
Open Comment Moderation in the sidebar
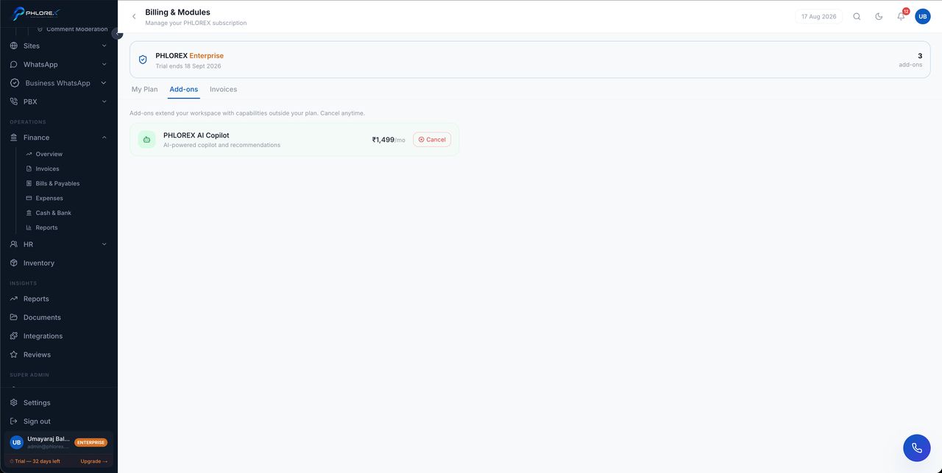tap(77, 29)
